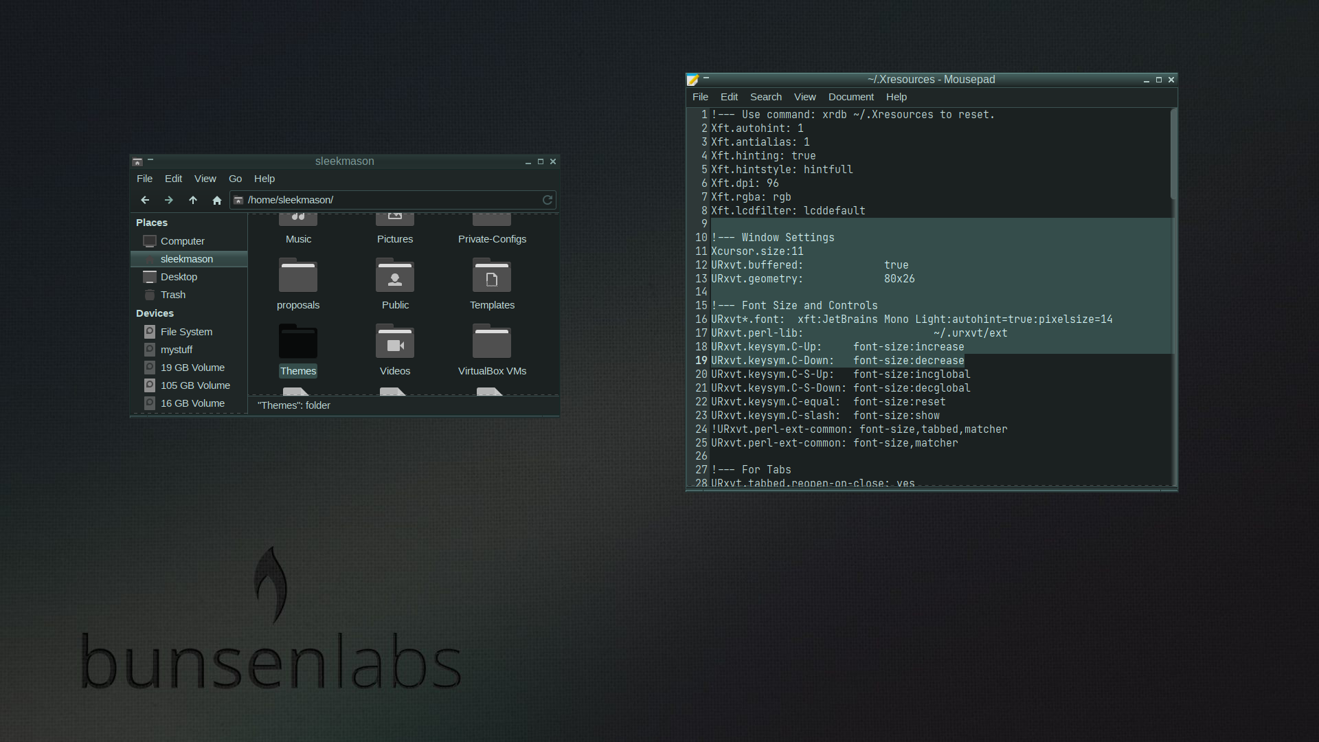Select the Videos folder icon

(x=395, y=341)
